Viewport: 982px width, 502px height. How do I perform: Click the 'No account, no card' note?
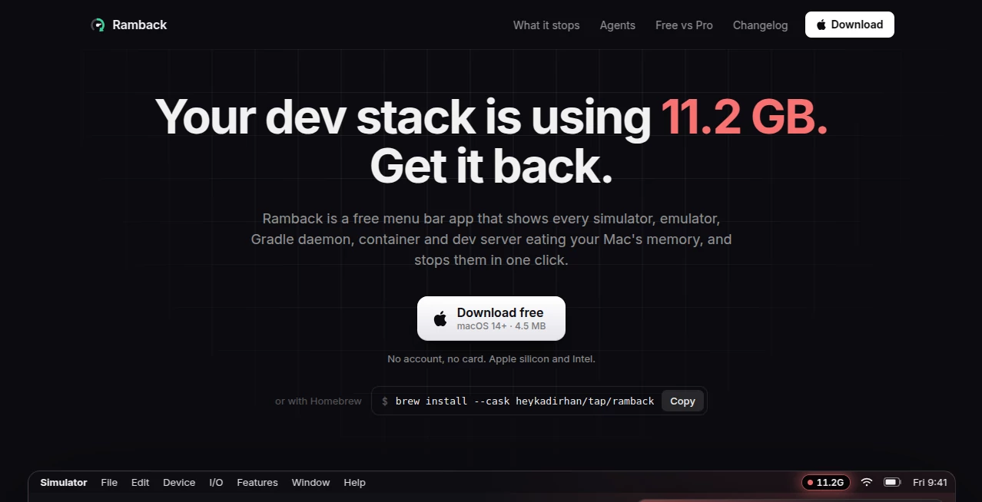(491, 358)
